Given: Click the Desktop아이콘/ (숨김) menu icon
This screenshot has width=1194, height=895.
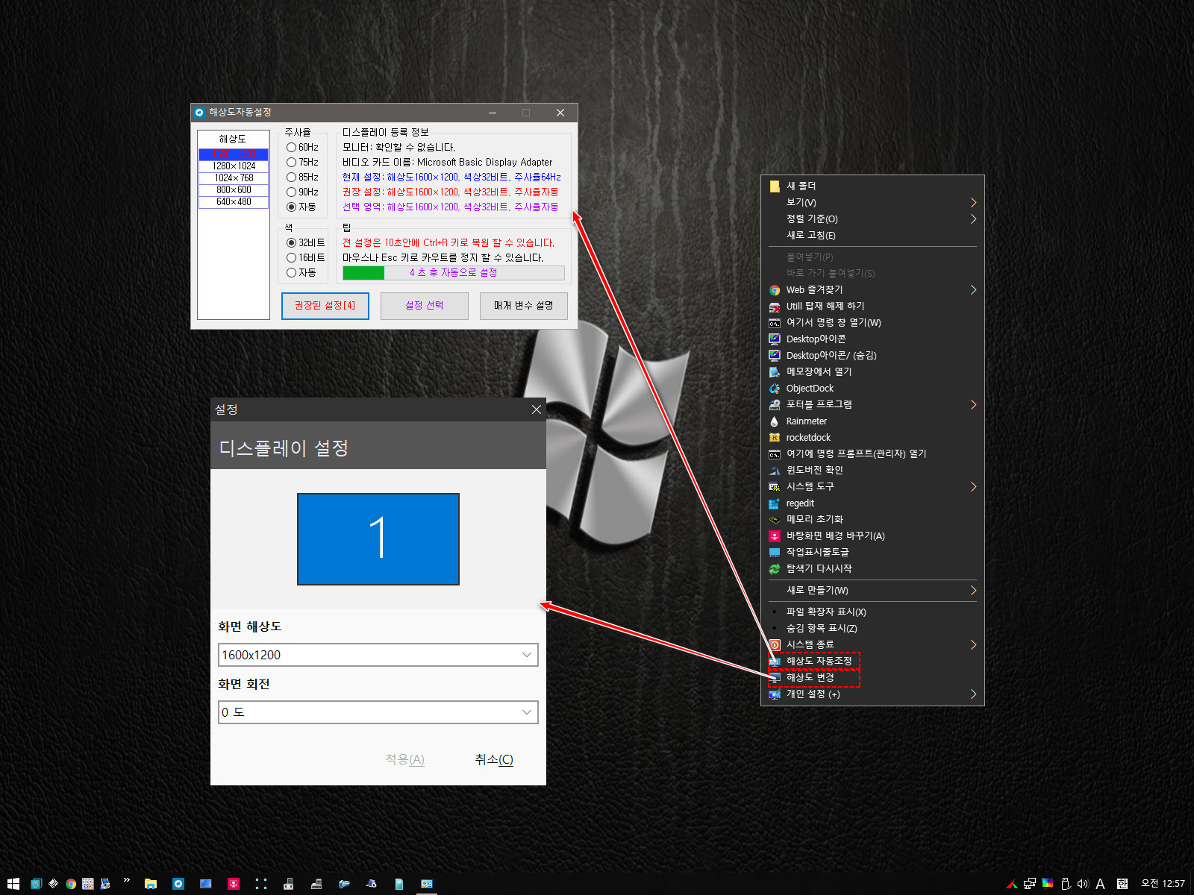Looking at the screenshot, I should [x=775, y=356].
